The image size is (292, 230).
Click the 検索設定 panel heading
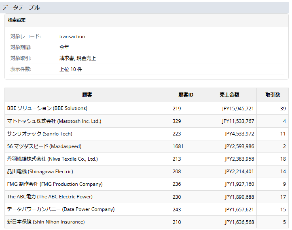pos(17,20)
